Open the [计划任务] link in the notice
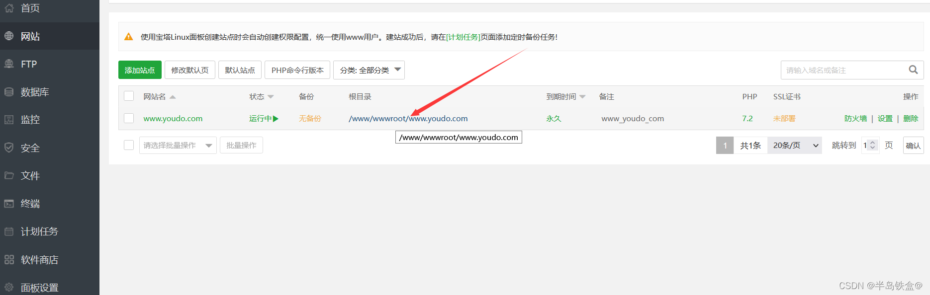Viewport: 930px width, 295px height. (x=463, y=37)
